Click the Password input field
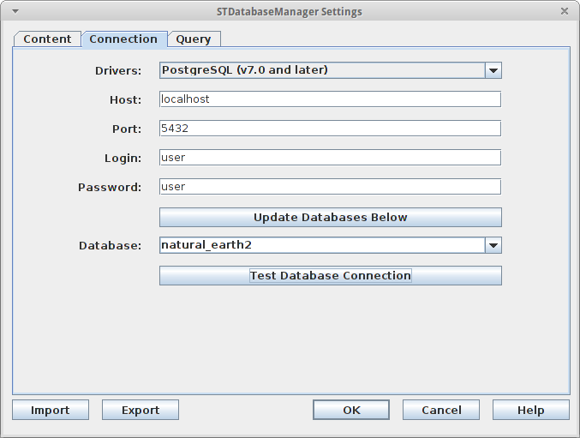This screenshot has width=580, height=438. pos(330,187)
